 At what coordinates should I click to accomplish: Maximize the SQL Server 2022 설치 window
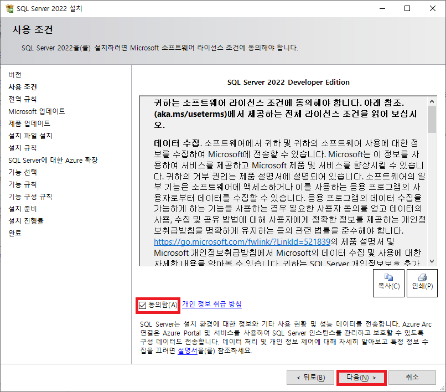[407, 8]
